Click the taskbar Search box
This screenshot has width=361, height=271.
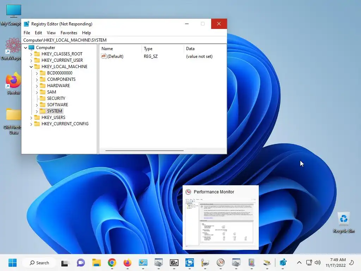(39, 263)
